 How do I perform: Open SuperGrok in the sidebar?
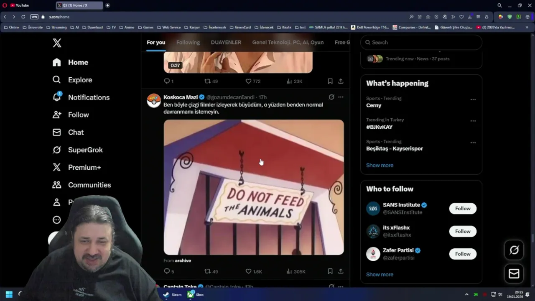pos(77,150)
